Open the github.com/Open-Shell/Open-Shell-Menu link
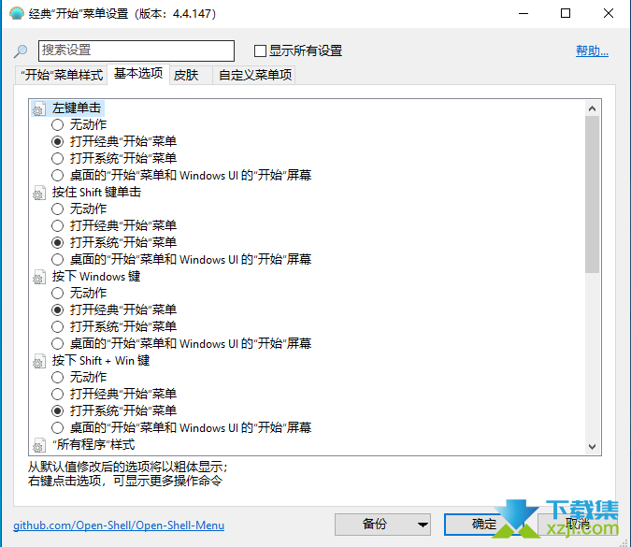This screenshot has width=631, height=547. (119, 525)
